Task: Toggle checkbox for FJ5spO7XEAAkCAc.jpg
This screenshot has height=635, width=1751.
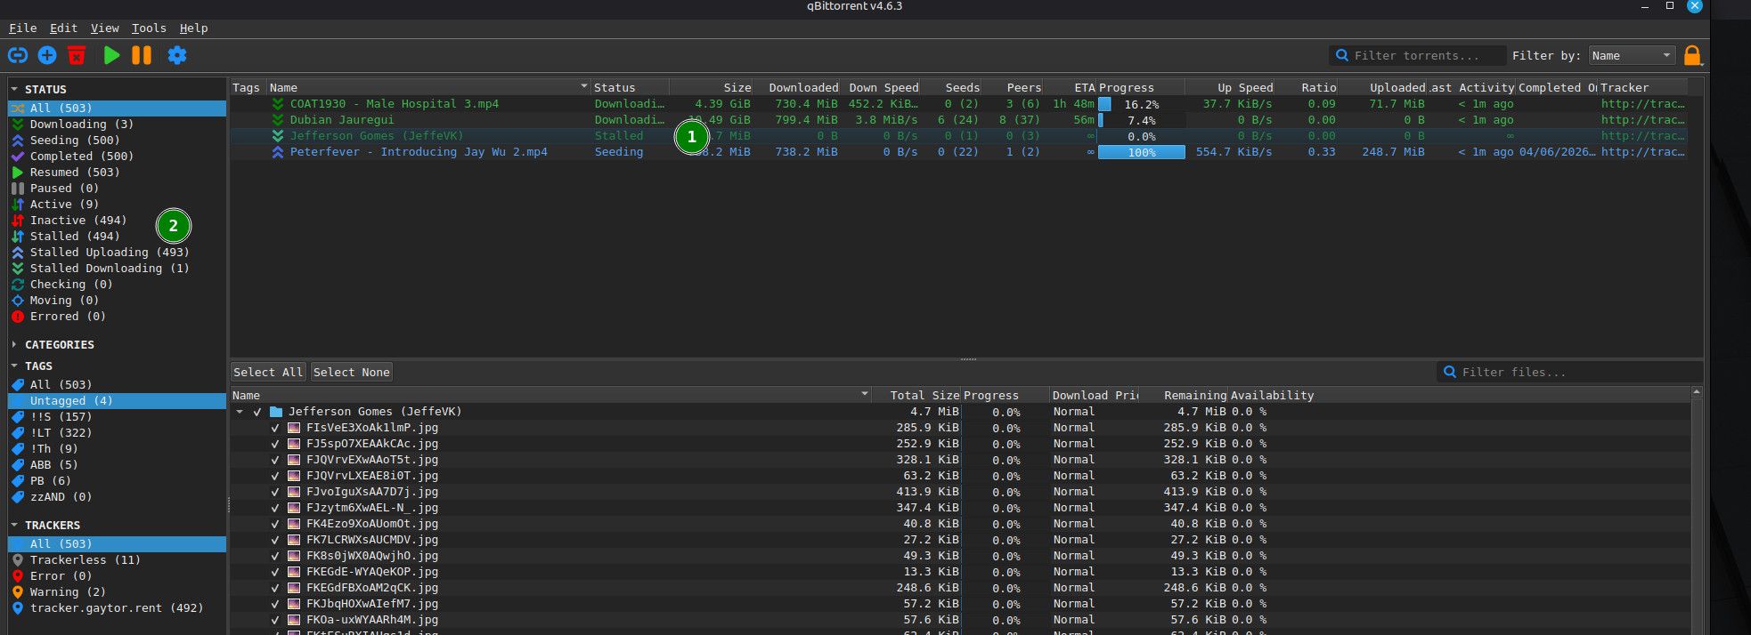Action: pyautogui.click(x=275, y=444)
